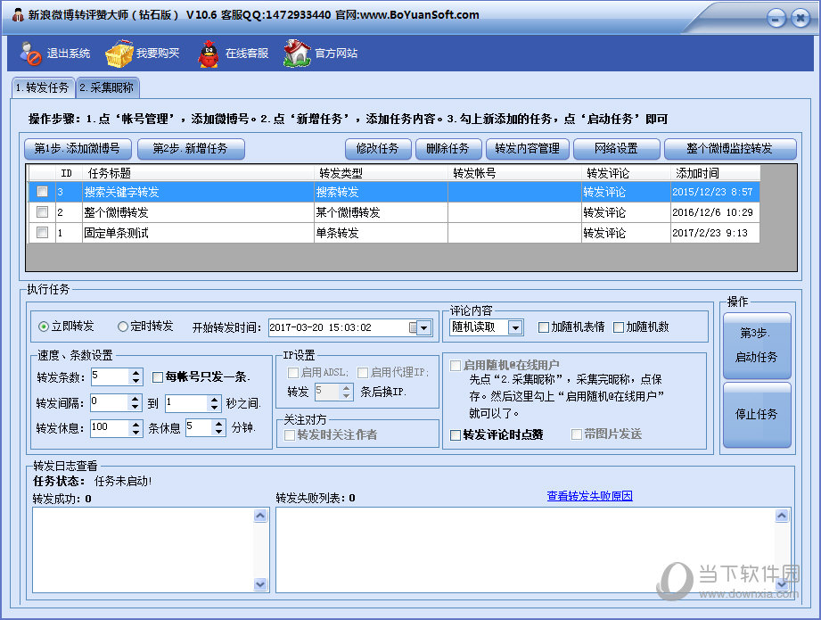Click the 2016/12/6 10:29 time cell
Viewport: 821px width, 620px height.
tap(715, 212)
